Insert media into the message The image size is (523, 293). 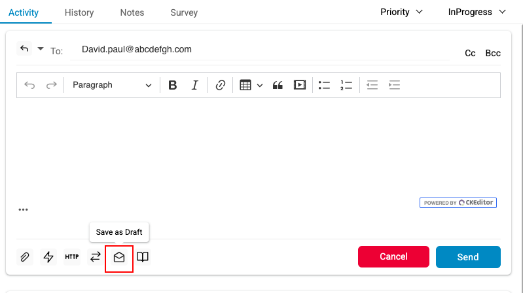coord(299,85)
